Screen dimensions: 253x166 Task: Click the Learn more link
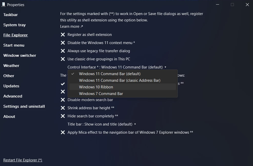click(69, 26)
